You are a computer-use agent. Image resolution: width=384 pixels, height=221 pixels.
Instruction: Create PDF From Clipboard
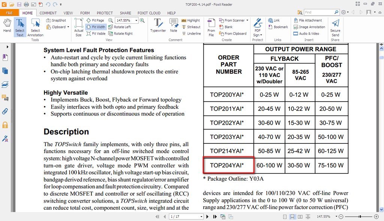click(x=232, y=34)
